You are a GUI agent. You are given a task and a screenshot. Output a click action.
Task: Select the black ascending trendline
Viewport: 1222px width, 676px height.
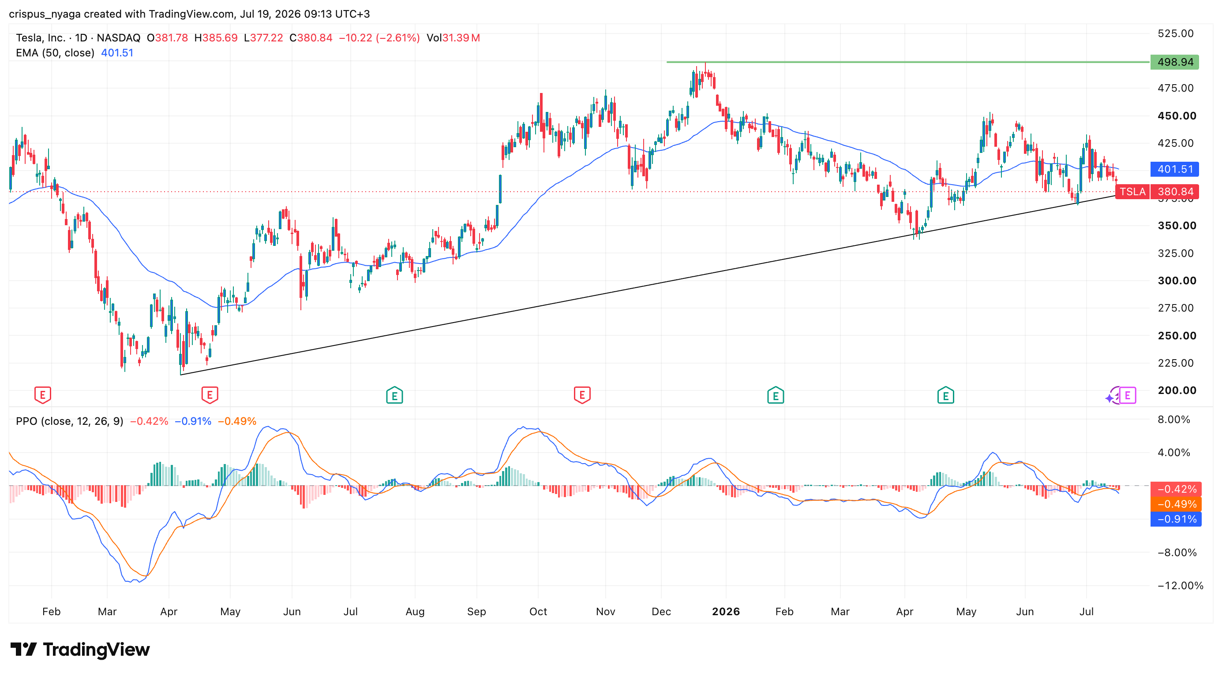click(x=648, y=285)
